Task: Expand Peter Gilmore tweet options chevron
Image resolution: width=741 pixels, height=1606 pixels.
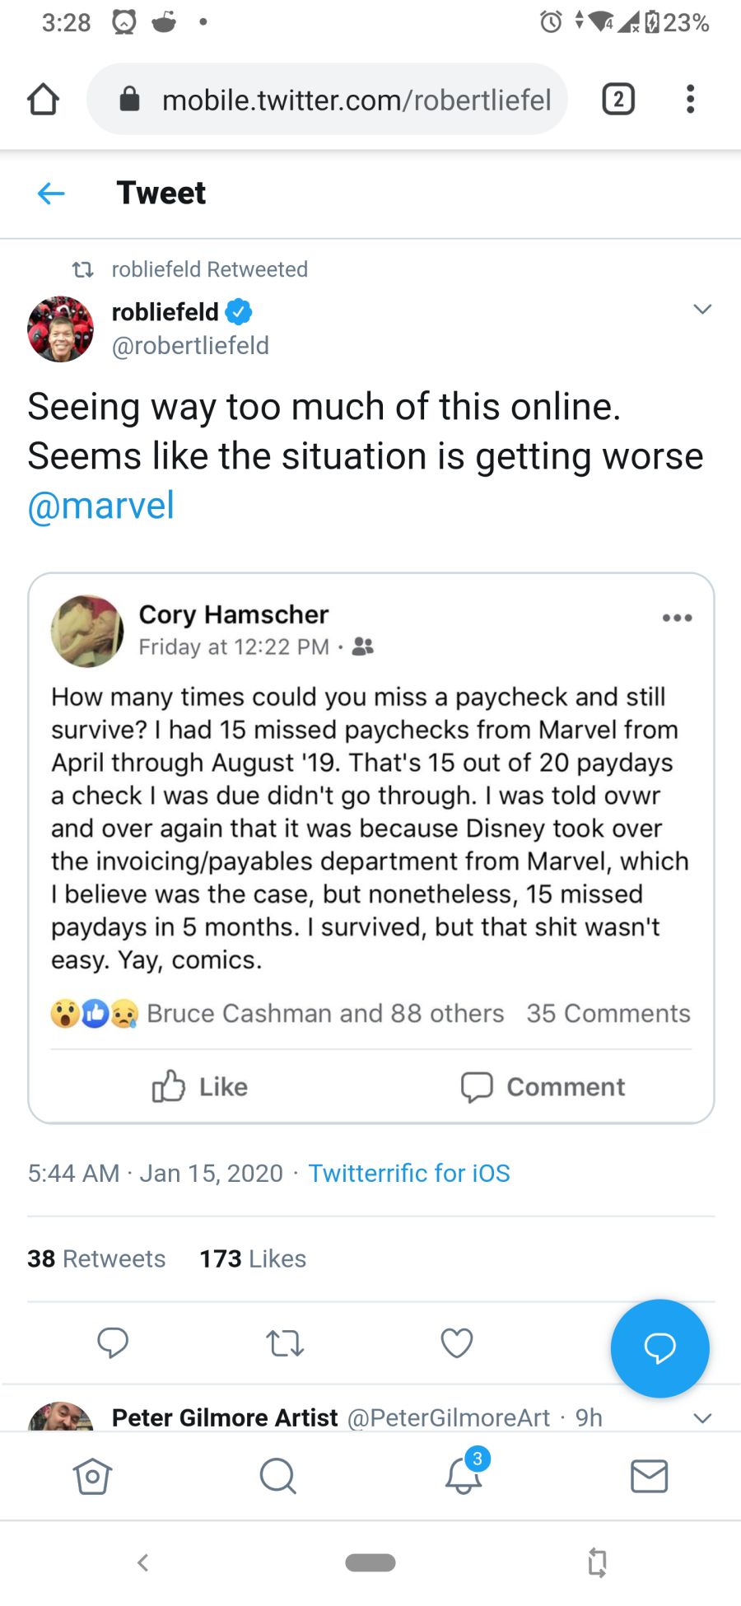Action: [x=701, y=1417]
